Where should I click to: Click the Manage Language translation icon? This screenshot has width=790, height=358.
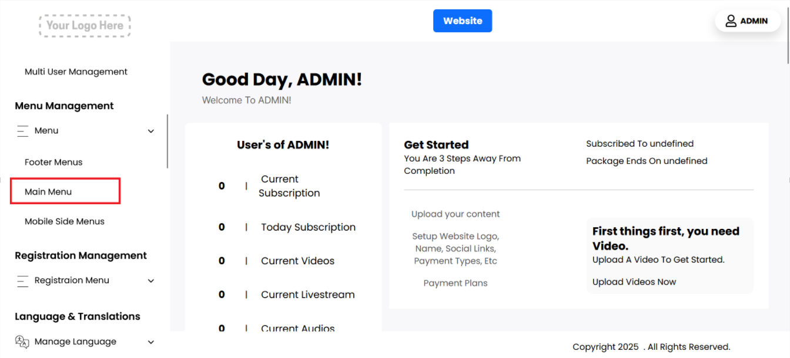[x=22, y=342]
